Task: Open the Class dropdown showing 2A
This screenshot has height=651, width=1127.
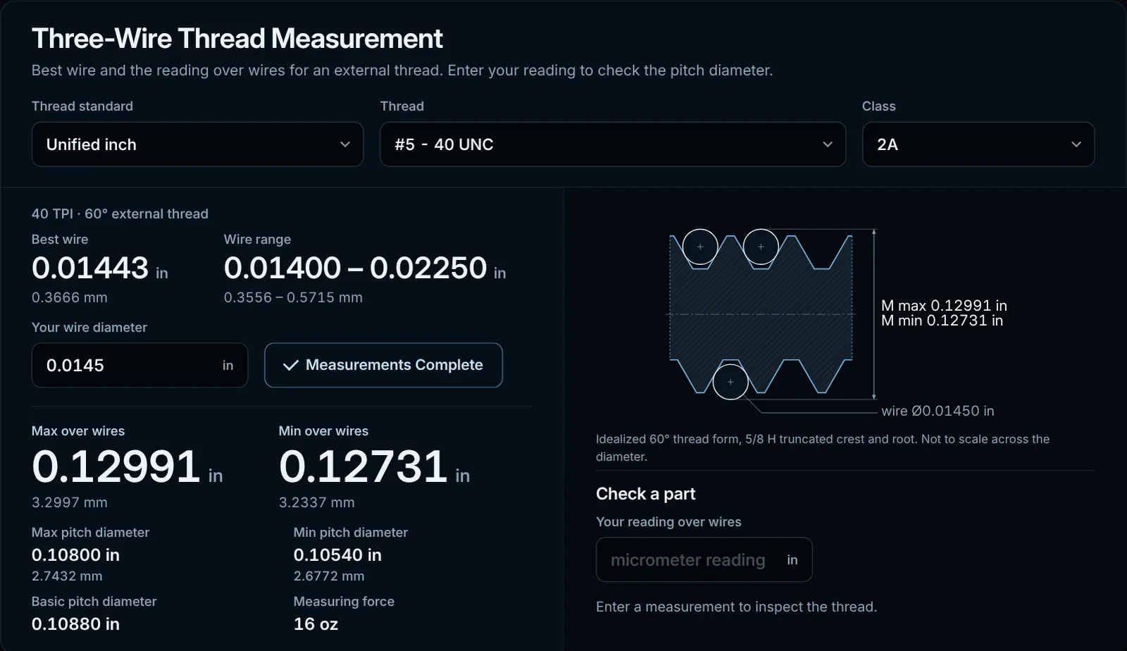Action: [x=978, y=144]
